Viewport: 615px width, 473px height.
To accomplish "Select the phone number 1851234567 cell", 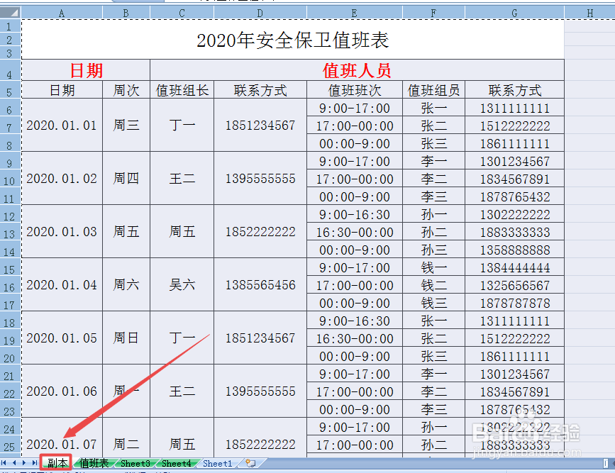I will (x=260, y=124).
